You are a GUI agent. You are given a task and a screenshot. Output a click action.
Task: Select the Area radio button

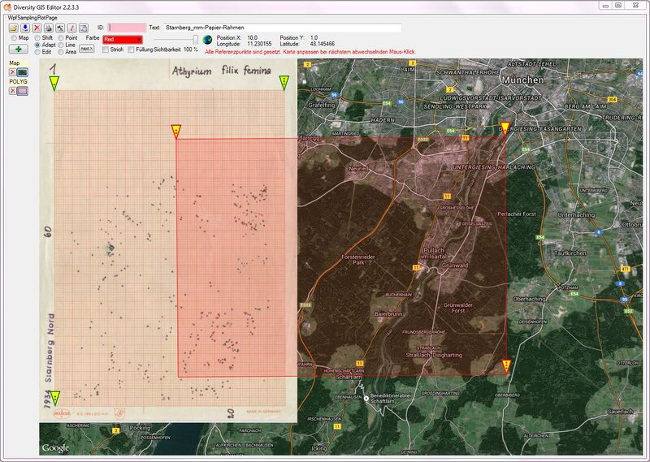click(60, 52)
